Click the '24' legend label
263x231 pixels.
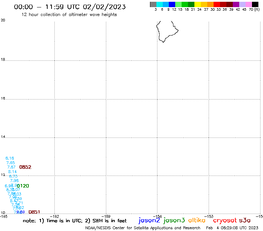[199, 10]
